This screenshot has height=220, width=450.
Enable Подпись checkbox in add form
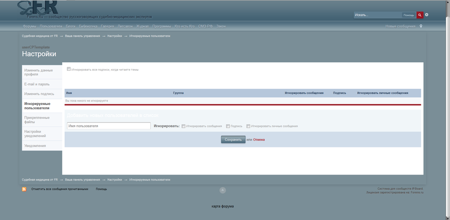click(228, 126)
